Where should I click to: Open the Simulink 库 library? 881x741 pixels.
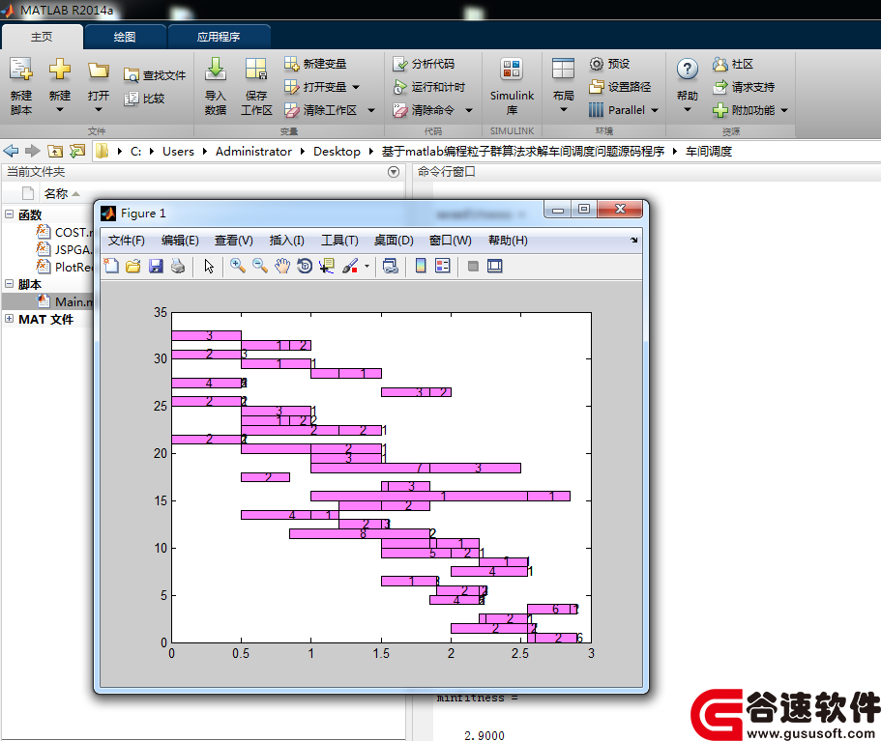tap(512, 86)
